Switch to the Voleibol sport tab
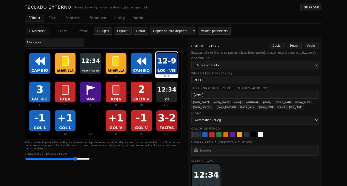The width and height of the screenshot is (347, 186). click(139, 18)
